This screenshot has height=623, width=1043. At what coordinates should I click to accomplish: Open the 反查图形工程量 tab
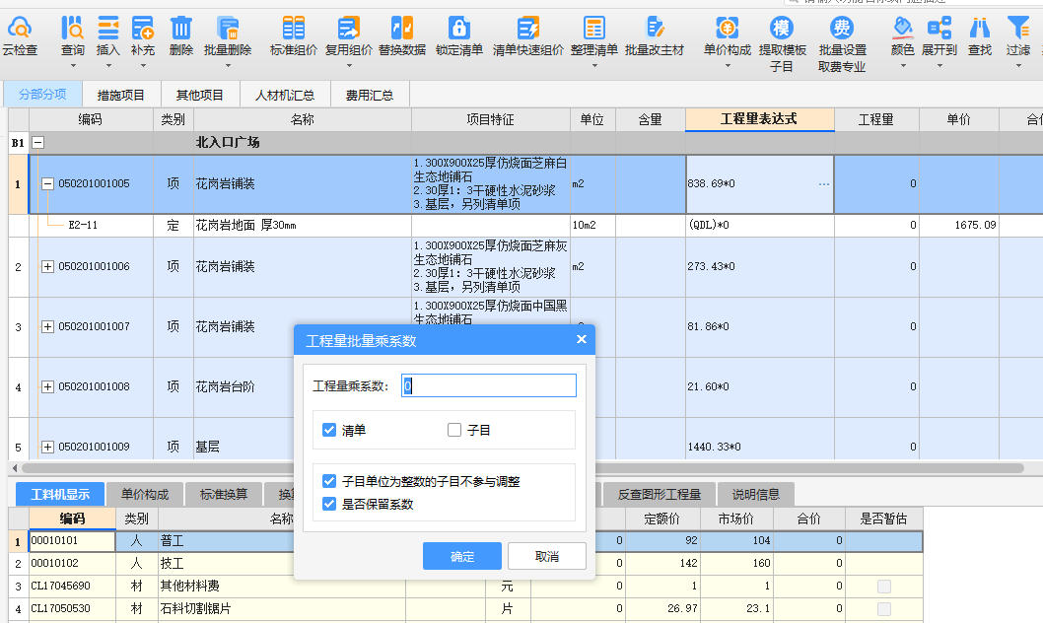coord(660,494)
